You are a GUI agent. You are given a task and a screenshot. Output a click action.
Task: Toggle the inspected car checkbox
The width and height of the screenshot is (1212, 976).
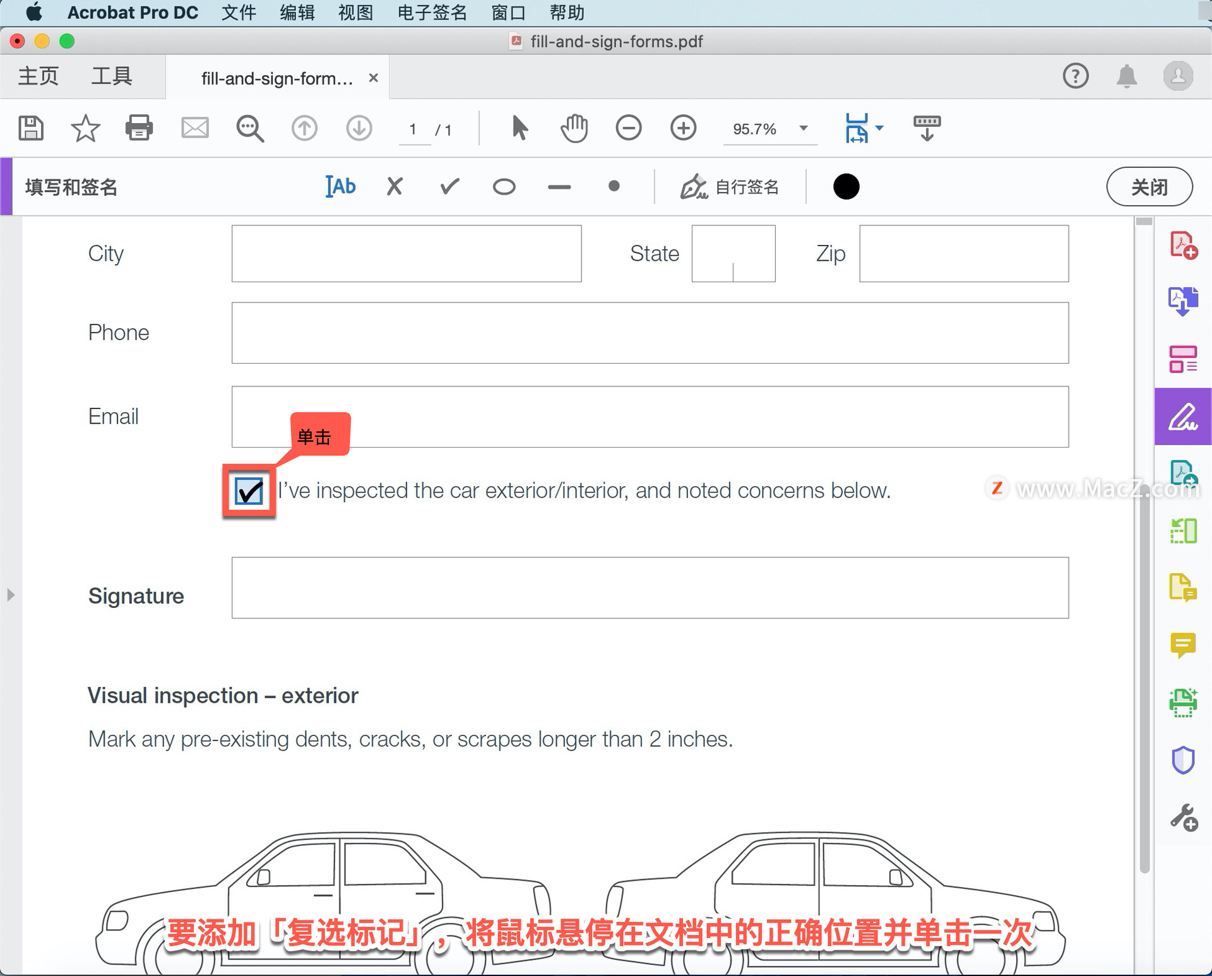click(249, 491)
